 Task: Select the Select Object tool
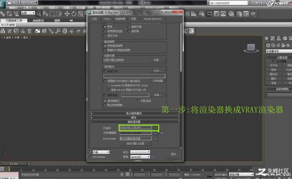39,14
